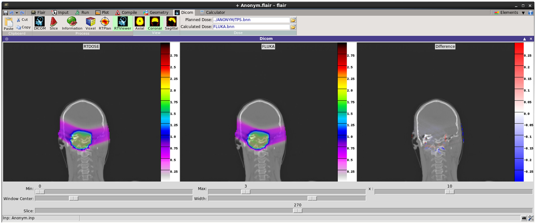Viewport: 536px width, 224px height.
Task: Toggle the RTViewer mode
Action: point(123,23)
